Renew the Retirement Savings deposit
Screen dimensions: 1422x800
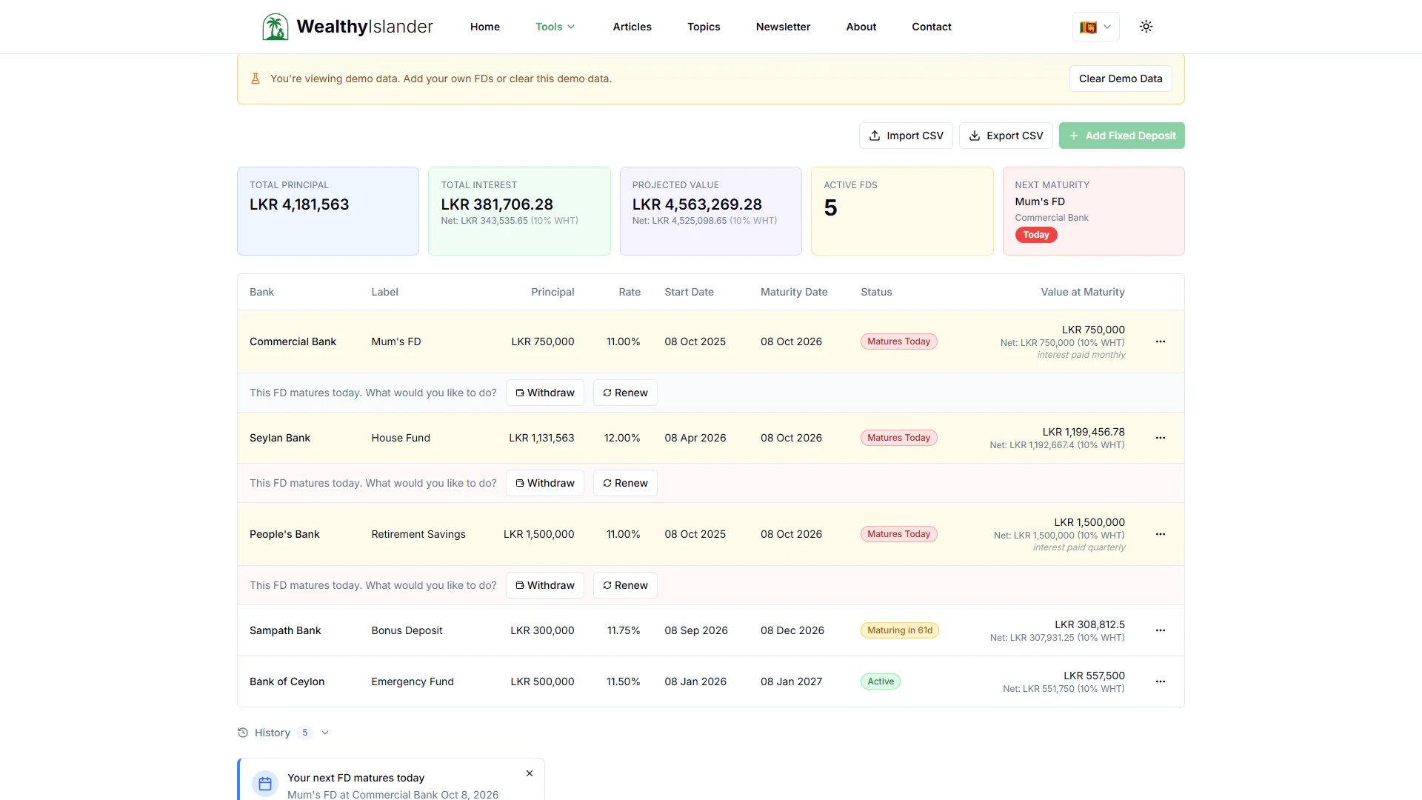pyautogui.click(x=625, y=585)
